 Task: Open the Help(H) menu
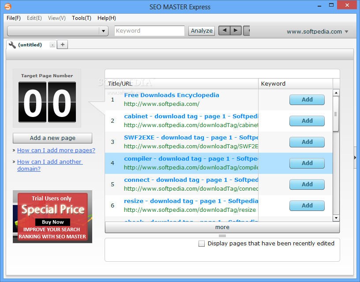click(x=106, y=18)
